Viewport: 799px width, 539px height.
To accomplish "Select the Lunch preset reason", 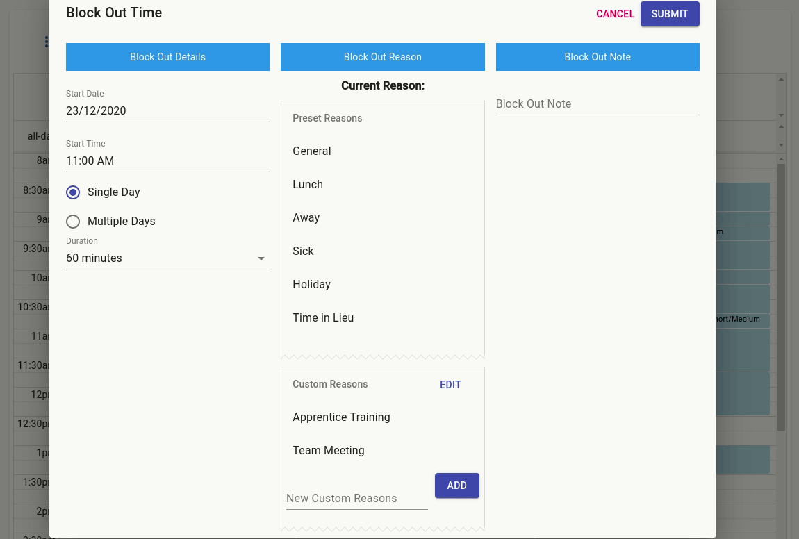I will tap(308, 185).
